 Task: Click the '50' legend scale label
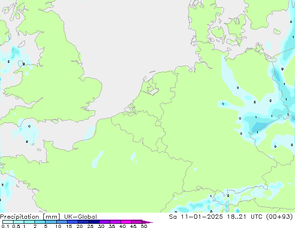coord(144,226)
